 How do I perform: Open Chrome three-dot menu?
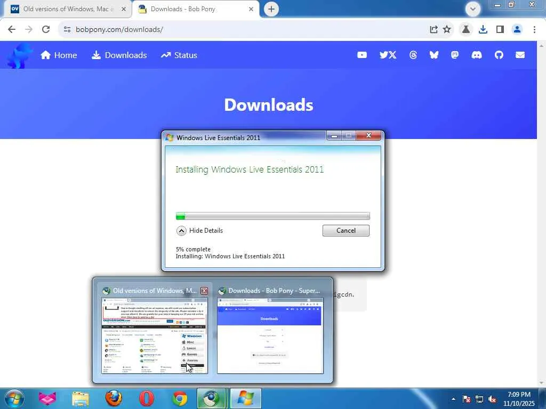(x=534, y=30)
